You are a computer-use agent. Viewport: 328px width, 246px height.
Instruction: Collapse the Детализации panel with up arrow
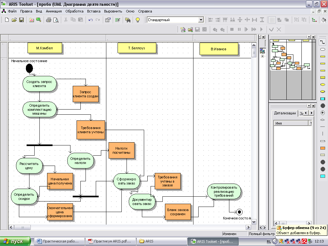click(x=309, y=106)
